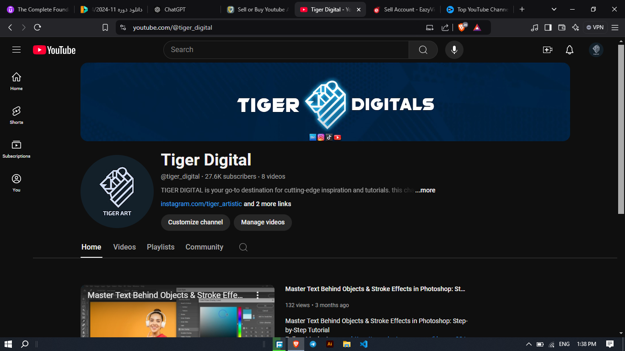This screenshot has width=625, height=351.
Task: Switch to the Community tab
Action: 205,247
